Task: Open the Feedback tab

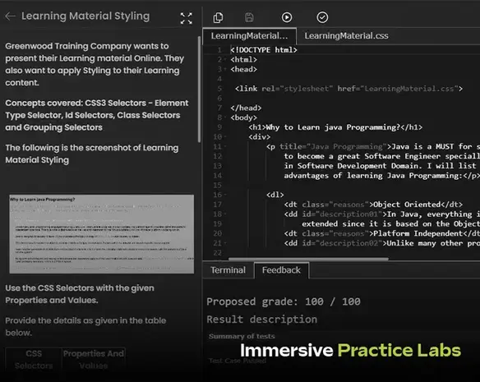Action: click(281, 270)
